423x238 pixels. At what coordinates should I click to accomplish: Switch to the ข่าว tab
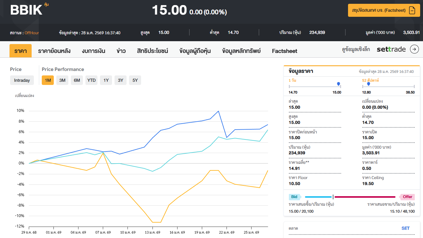[x=121, y=51]
